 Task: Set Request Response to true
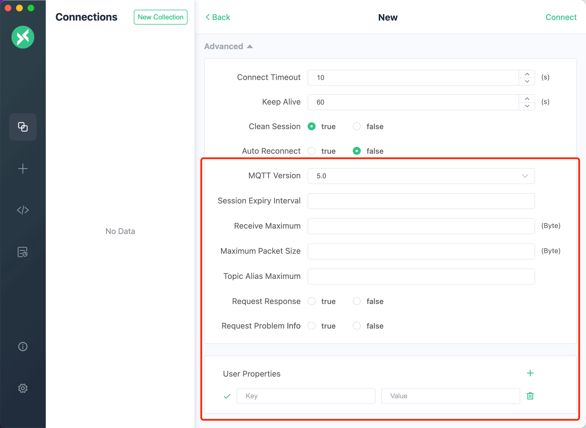[312, 301]
